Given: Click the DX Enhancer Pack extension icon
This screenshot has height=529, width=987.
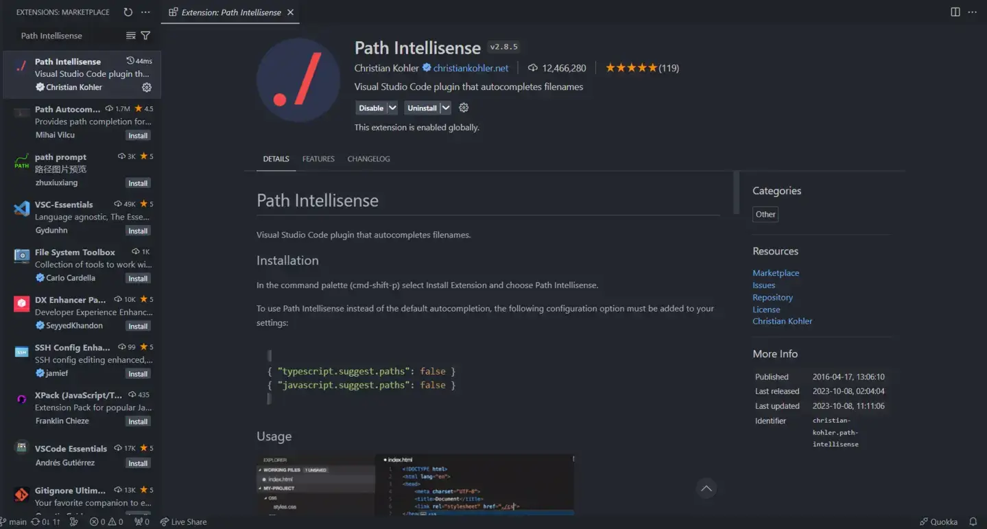Looking at the screenshot, I should point(22,303).
